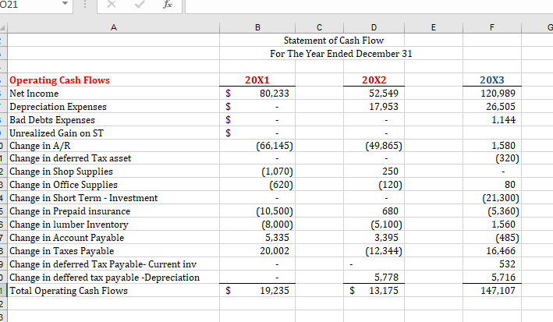Image resolution: width=553 pixels, height=322 pixels.
Task: Select 'Total Operating Cash Flows' label cell
Action: click(x=114, y=291)
